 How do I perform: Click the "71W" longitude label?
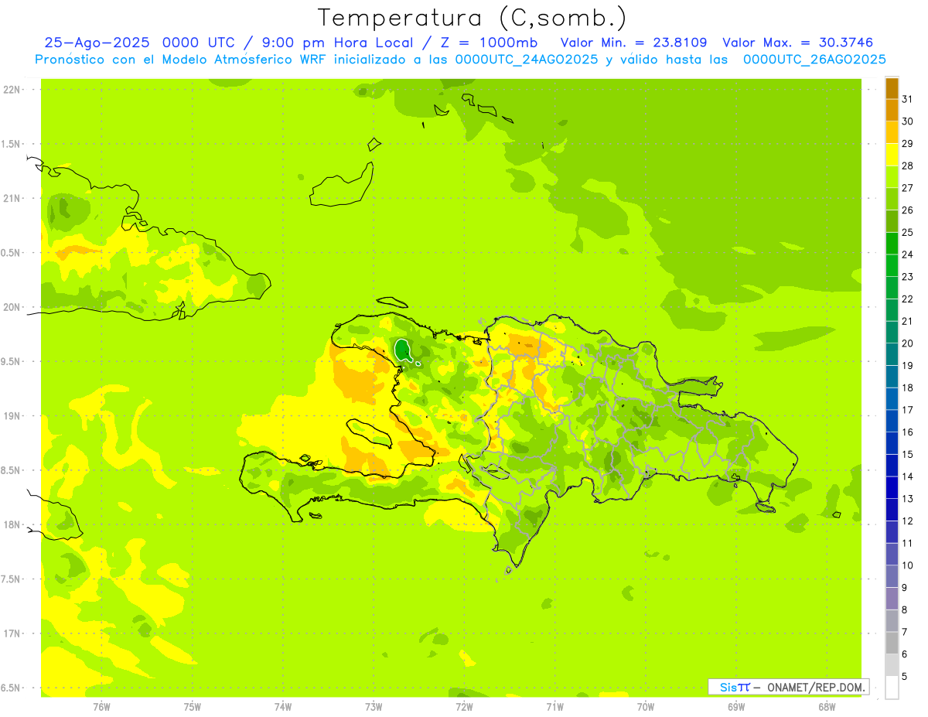pos(554,707)
